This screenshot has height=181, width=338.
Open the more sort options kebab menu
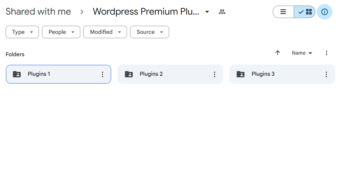coord(326,53)
